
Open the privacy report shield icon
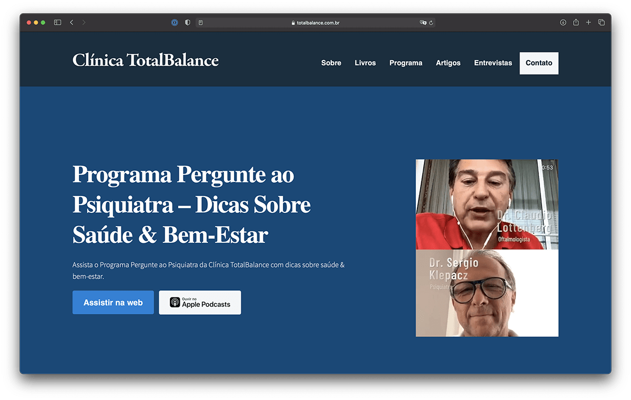(188, 23)
